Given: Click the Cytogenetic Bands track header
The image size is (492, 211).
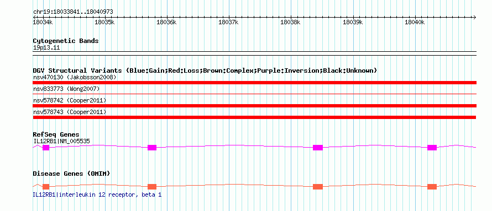Looking at the screenshot, I should (x=66, y=41).
